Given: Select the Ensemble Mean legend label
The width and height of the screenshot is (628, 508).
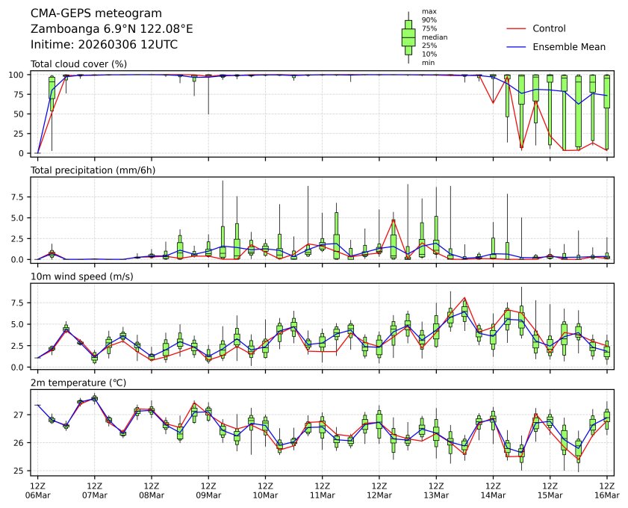Looking at the screenshot, I should (x=568, y=46).
